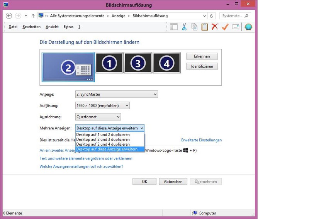Click the scissors cut icon in toolbar
The height and width of the screenshot is (219, 309).
[184, 27]
